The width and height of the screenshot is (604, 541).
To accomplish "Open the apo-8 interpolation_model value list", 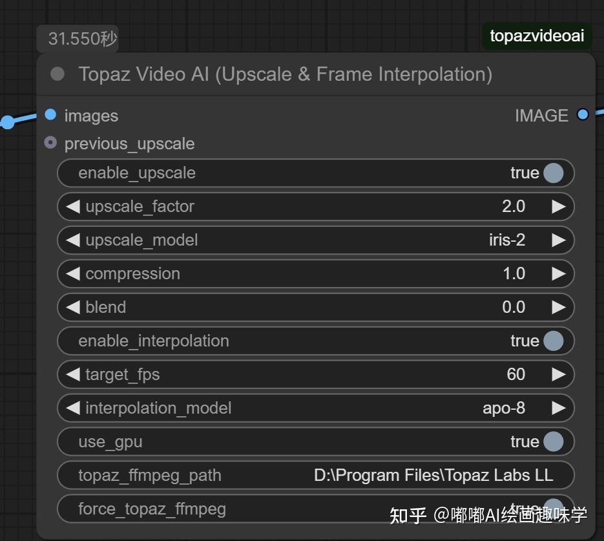I will (x=504, y=408).
